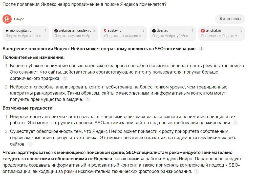Screen dimensions: 257x178
Task: Click the 'Нейро' label near logo
Action: tap(19, 19)
